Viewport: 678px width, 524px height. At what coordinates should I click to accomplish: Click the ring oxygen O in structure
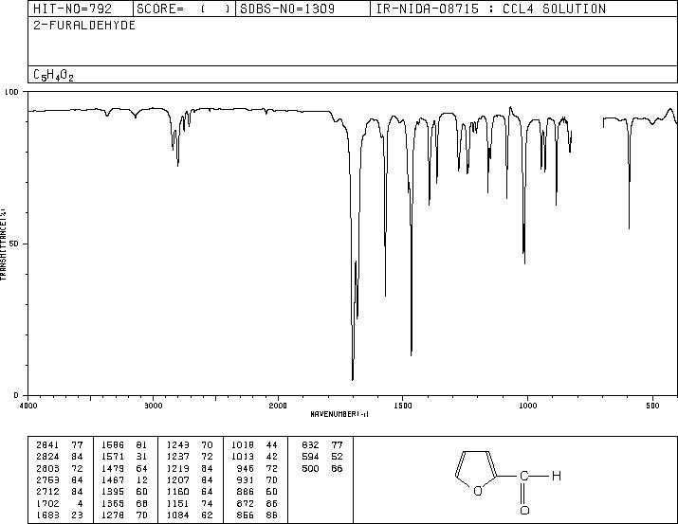point(477,491)
